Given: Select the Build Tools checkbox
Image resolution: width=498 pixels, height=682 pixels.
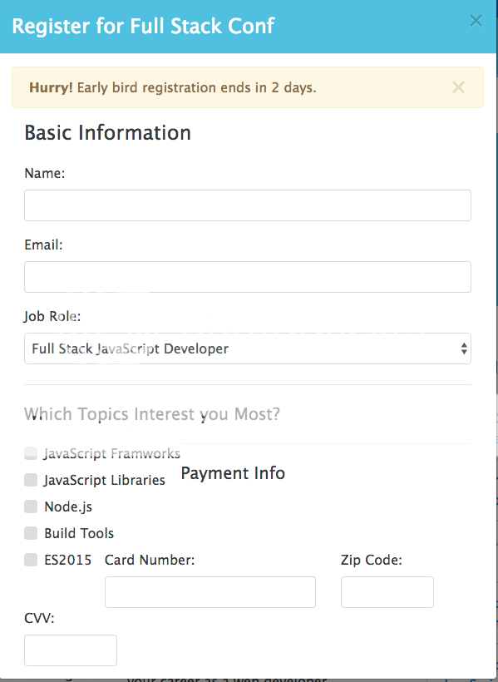Looking at the screenshot, I should tap(31, 533).
